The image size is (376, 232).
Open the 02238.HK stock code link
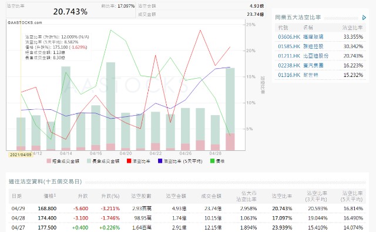coord(289,66)
